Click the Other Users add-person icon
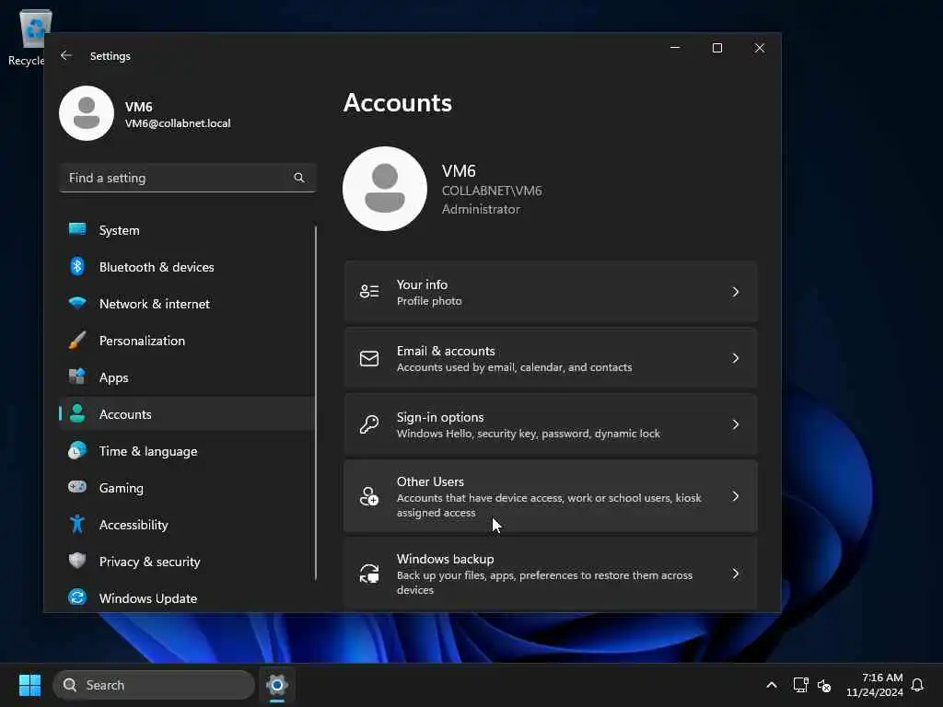The image size is (943, 707). (369, 496)
